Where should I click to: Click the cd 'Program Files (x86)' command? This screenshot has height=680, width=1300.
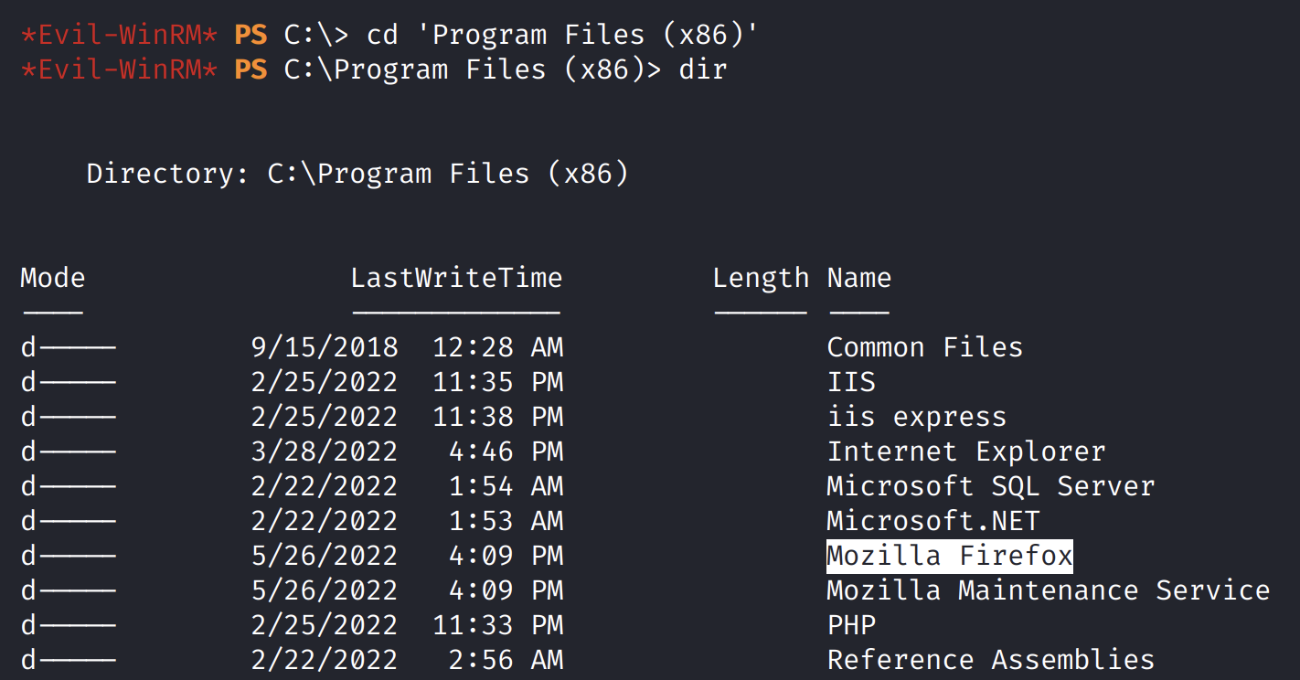(x=563, y=35)
